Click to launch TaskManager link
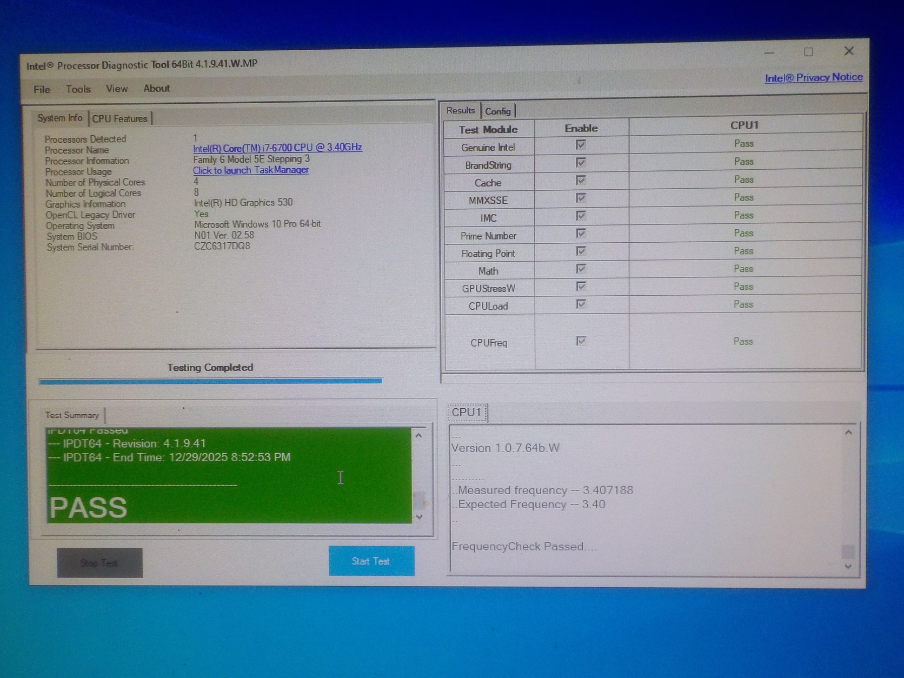The width and height of the screenshot is (904, 678). click(251, 170)
